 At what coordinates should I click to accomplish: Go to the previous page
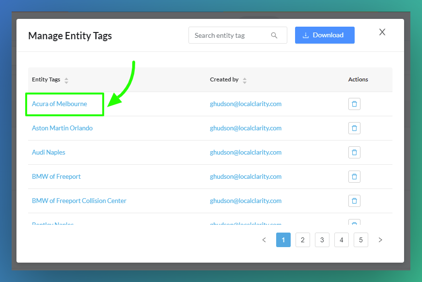264,240
